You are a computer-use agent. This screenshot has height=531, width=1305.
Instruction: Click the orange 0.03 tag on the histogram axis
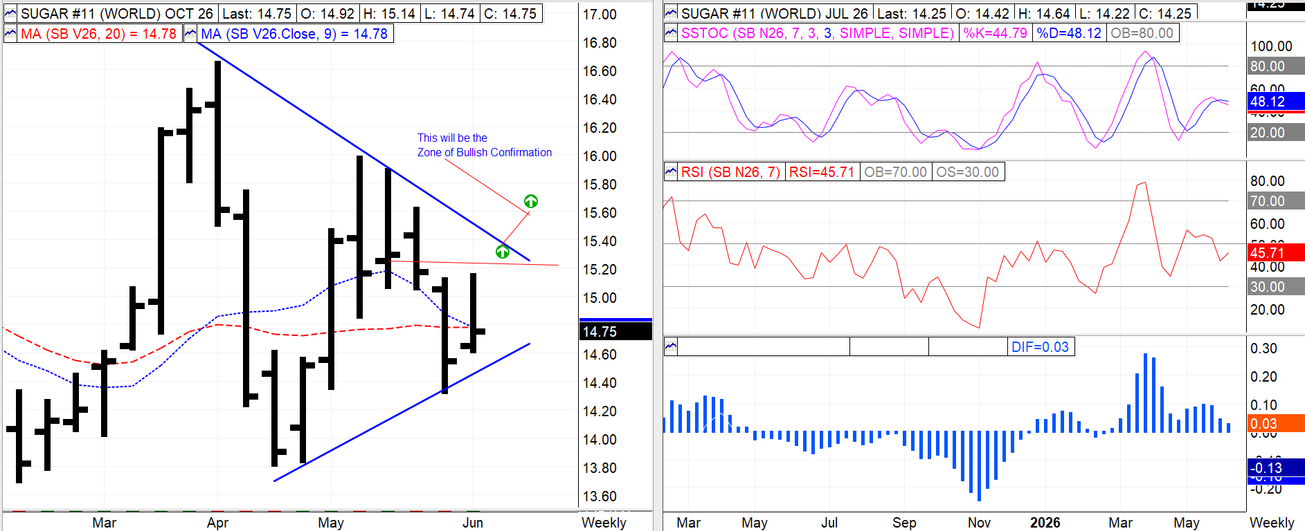coord(1277,424)
